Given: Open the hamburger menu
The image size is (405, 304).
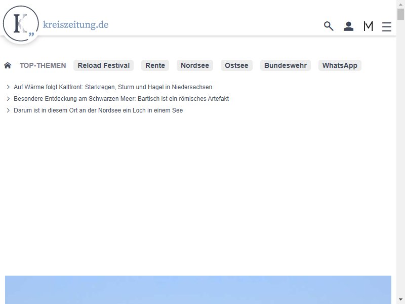Looking at the screenshot, I should (387, 26).
